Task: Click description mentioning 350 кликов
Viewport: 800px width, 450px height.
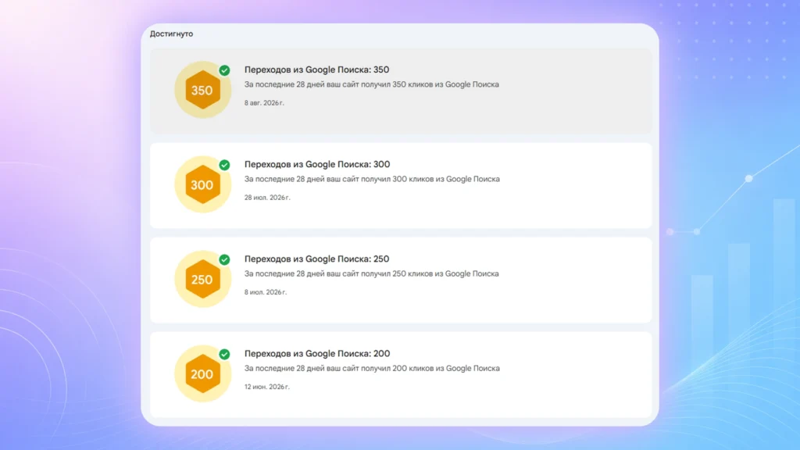Action: pos(371,84)
